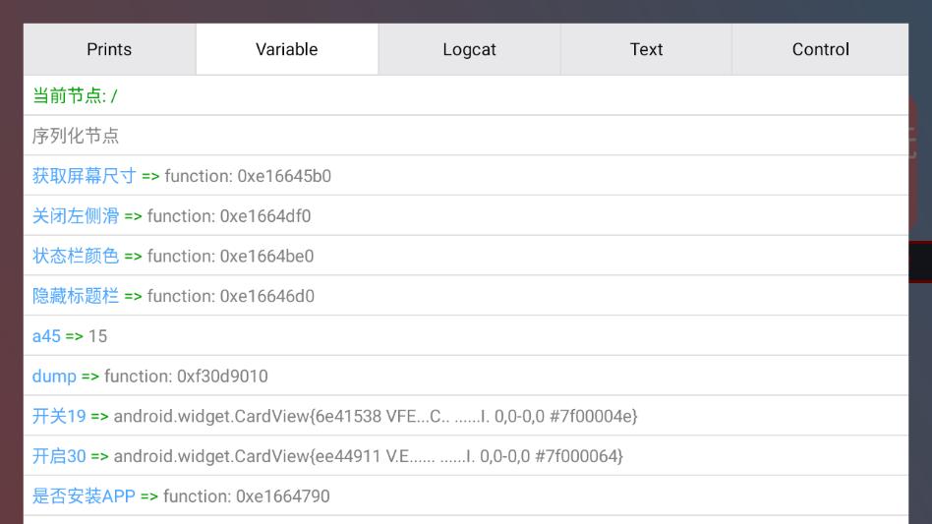Viewport: 932px width, 524px height.
Task: Open the 开关19 variable name
Action: [x=59, y=417]
